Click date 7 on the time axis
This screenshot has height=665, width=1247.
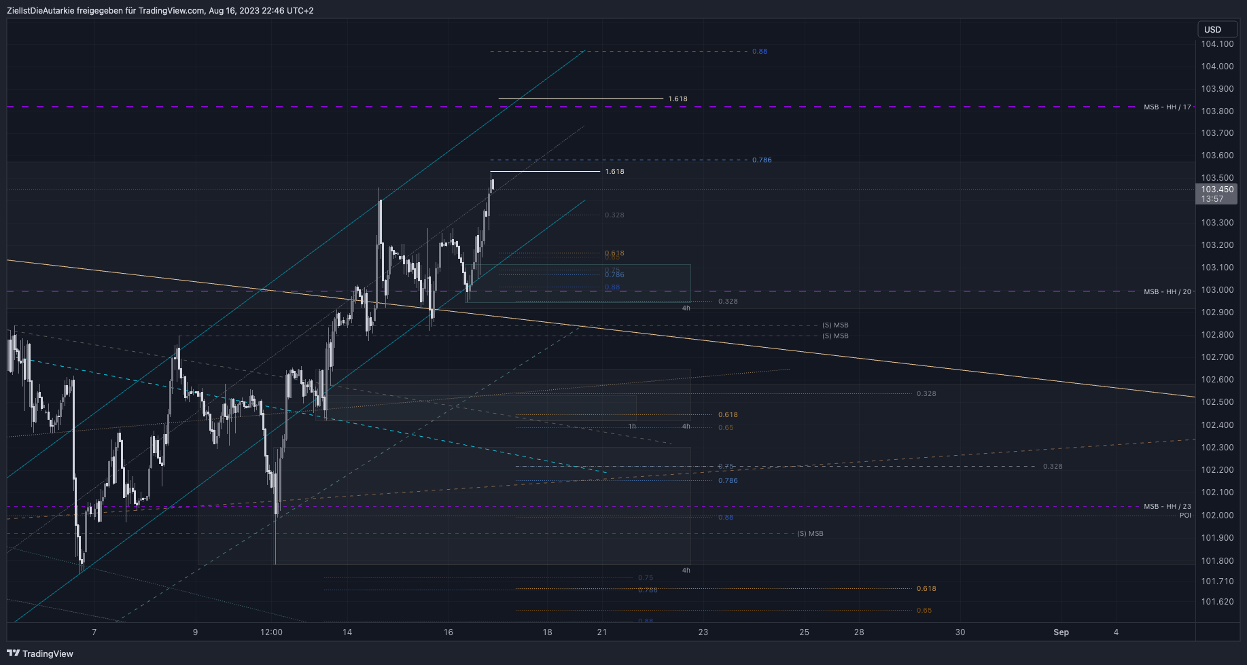[94, 632]
